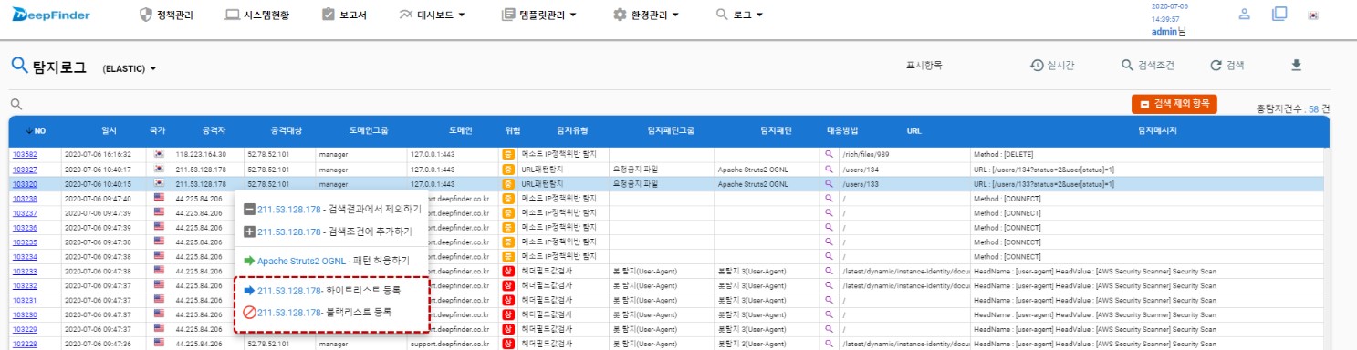Screen dimensions: 1357x350
Task: Click the magnifier in row 103582's response column
Action: (830, 154)
